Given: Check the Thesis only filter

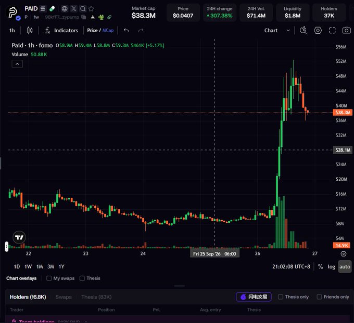Looking at the screenshot, I should [x=281, y=297].
